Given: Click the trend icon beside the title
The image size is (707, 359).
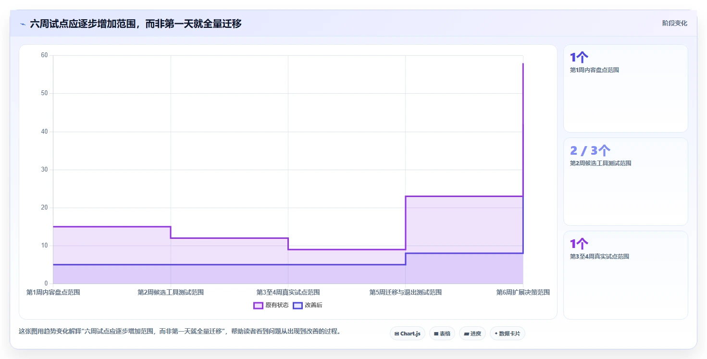Looking at the screenshot, I should (x=23, y=24).
